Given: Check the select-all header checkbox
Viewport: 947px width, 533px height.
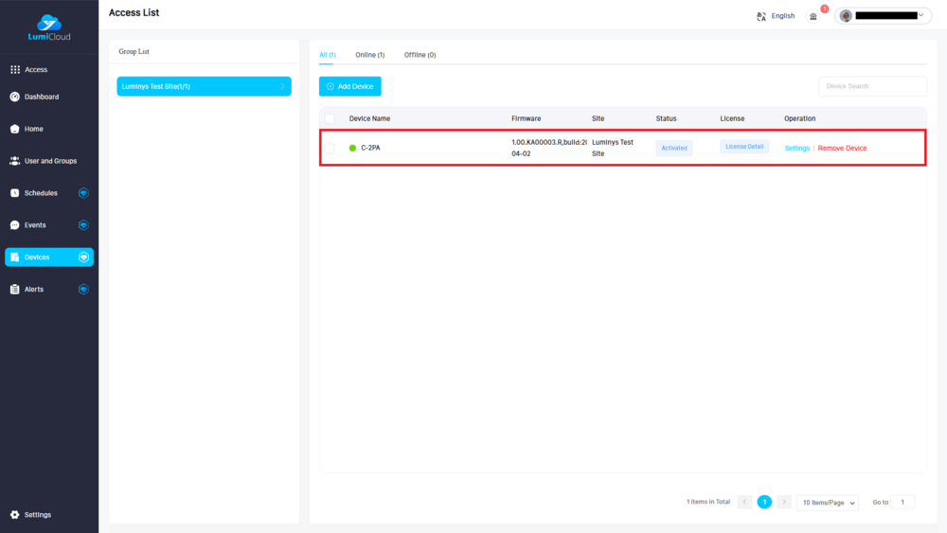Looking at the screenshot, I should (330, 118).
